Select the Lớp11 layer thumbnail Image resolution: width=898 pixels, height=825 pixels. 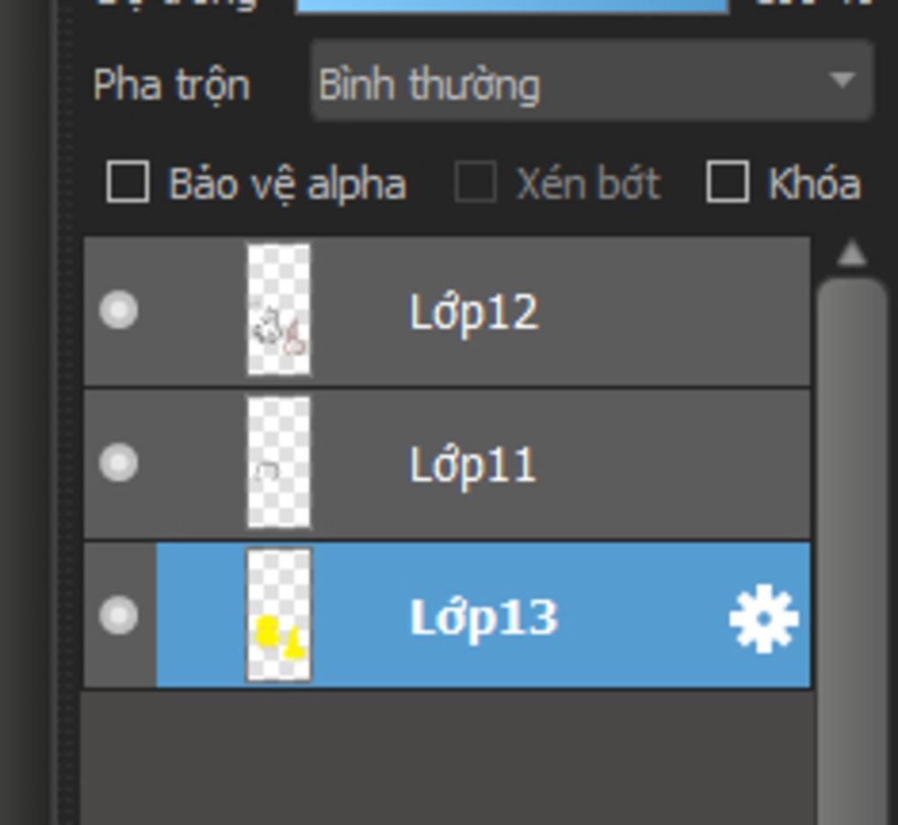pyautogui.click(x=279, y=462)
